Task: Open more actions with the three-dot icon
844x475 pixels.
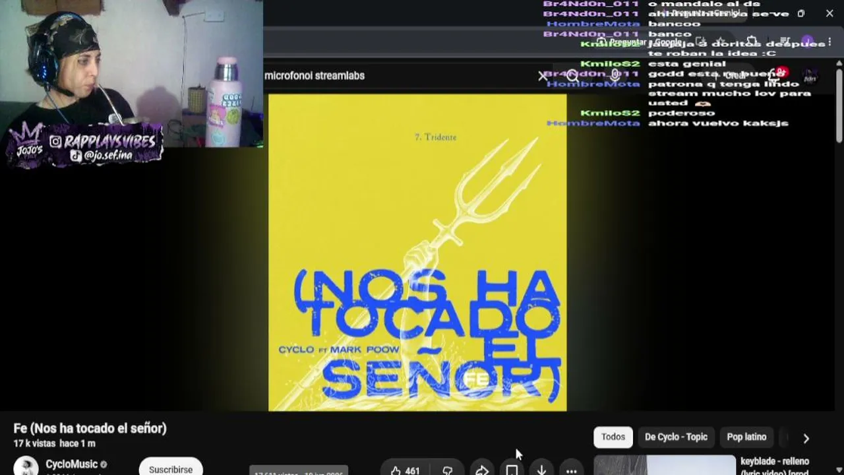Action: click(571, 470)
